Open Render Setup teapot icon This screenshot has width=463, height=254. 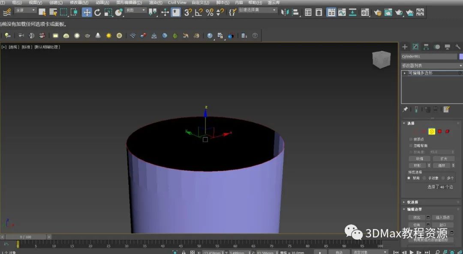[x=378, y=12]
